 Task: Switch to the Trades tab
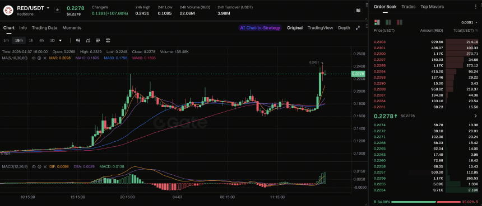tap(408, 7)
